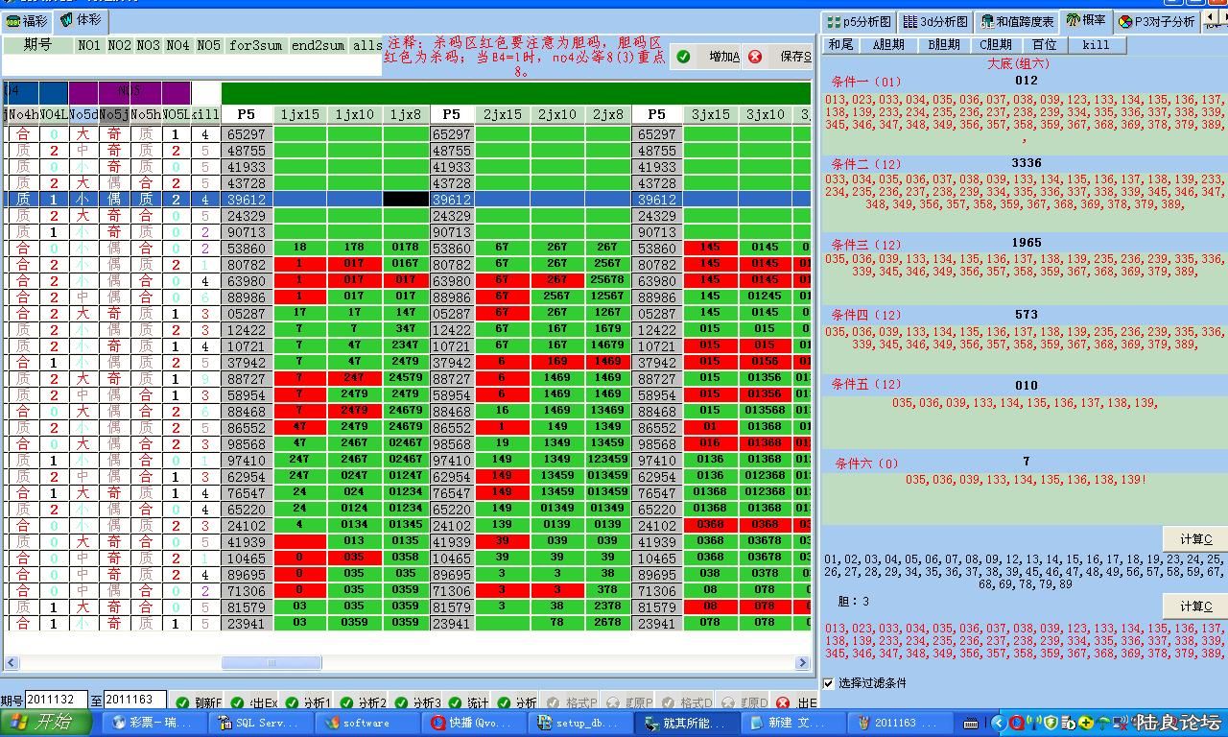
Task: Click green check icon beside 增加A
Action: (683, 57)
